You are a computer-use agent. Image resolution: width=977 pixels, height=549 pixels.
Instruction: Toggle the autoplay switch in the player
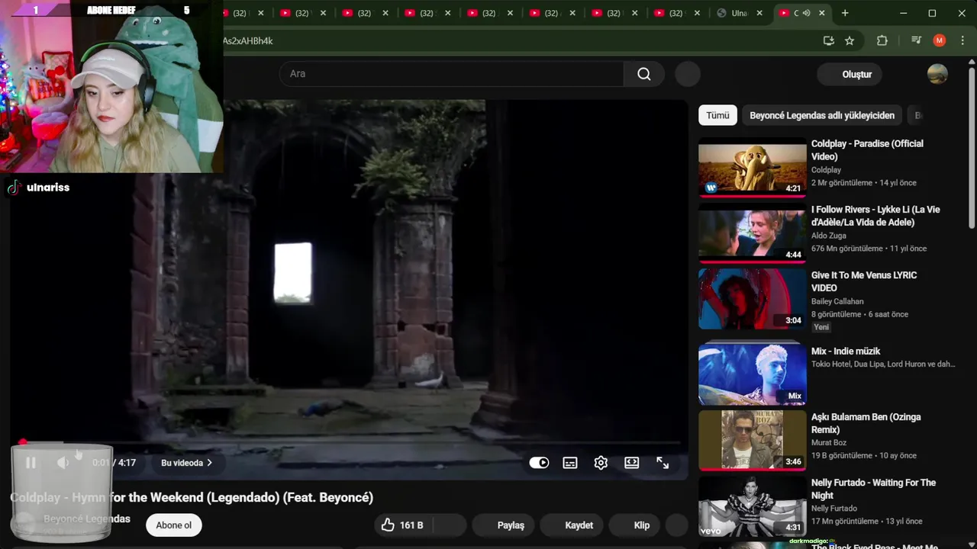(539, 463)
